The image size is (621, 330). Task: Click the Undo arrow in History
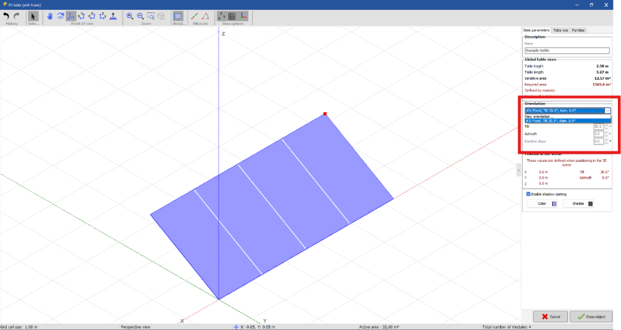tap(6, 16)
